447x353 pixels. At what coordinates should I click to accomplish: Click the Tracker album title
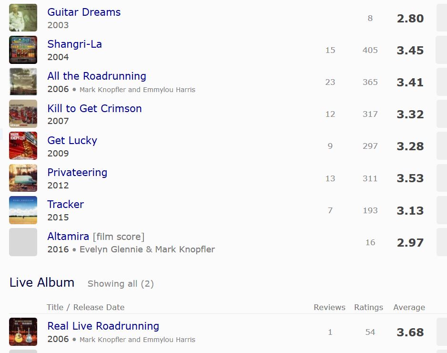click(66, 204)
